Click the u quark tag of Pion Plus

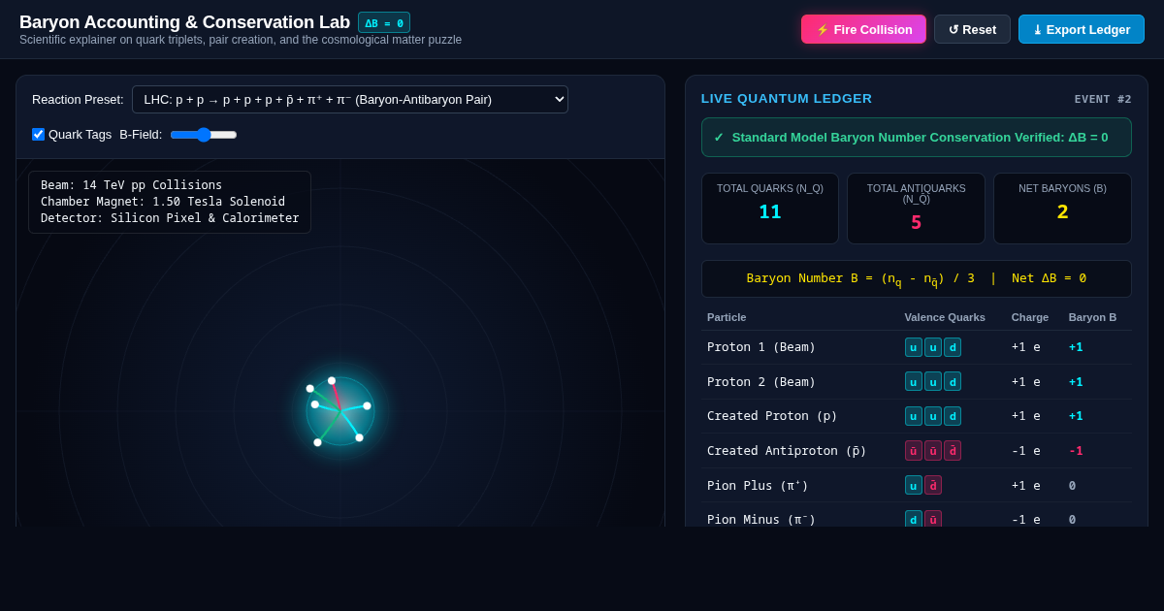coord(914,485)
